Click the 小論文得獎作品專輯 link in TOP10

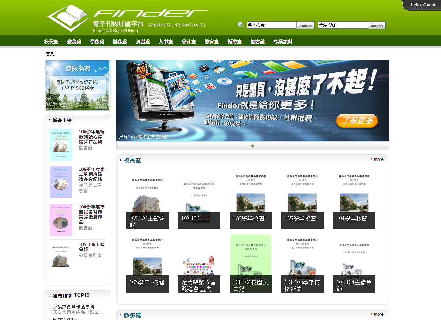tap(73, 307)
